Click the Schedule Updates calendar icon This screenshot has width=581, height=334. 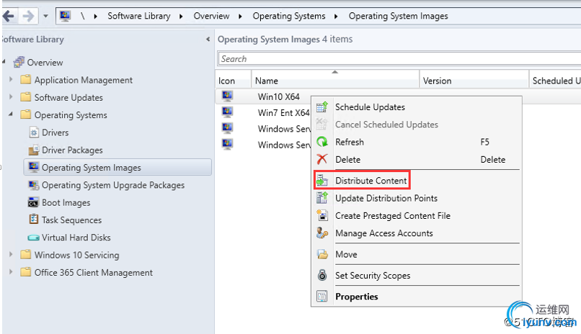[x=322, y=107]
